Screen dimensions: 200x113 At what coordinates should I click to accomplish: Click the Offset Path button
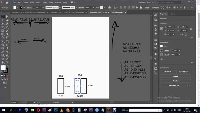click(x=167, y=72)
